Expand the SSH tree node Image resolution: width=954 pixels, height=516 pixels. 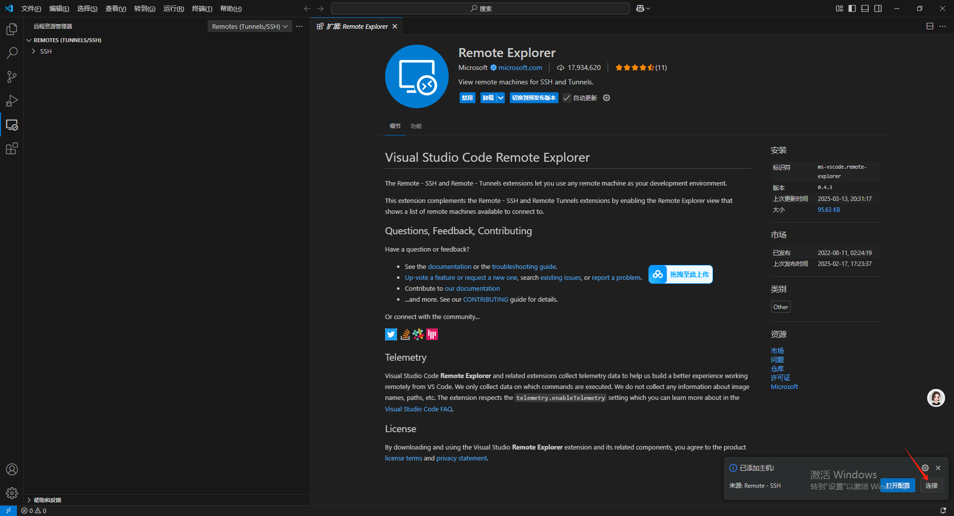tap(34, 51)
